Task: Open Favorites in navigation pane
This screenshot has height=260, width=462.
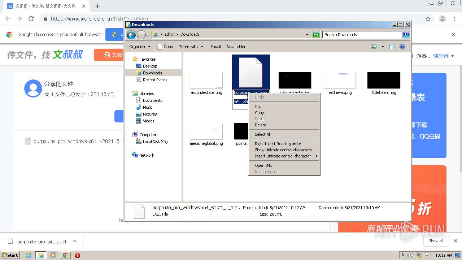Action: 147,59
